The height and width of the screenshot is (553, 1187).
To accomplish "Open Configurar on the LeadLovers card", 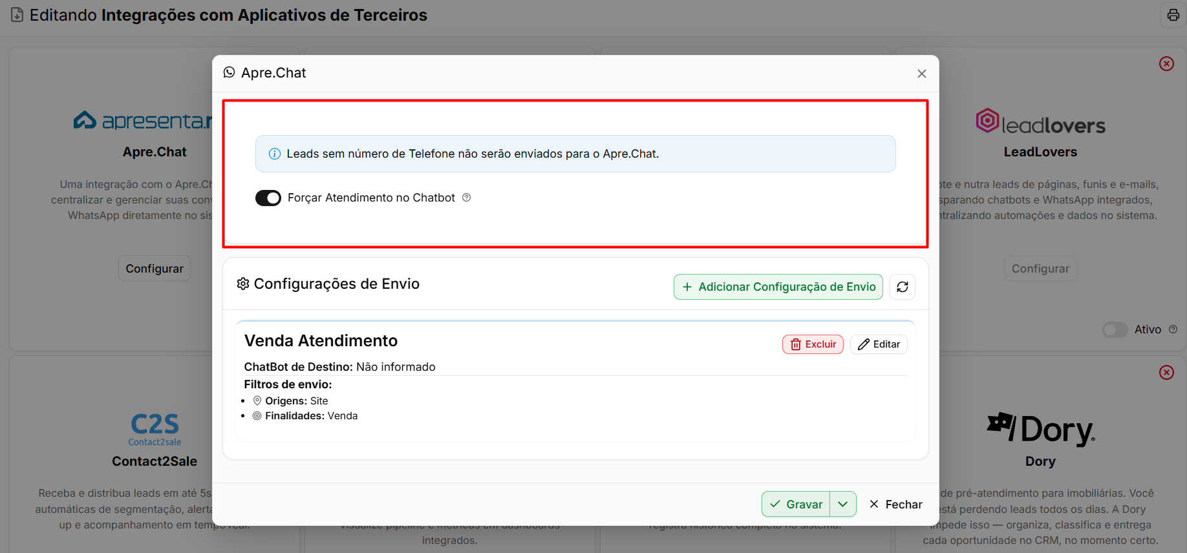I will point(1040,268).
